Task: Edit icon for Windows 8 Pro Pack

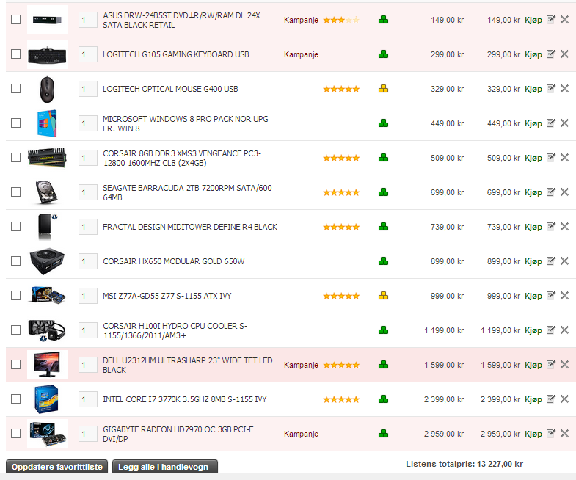Action: click(550, 123)
